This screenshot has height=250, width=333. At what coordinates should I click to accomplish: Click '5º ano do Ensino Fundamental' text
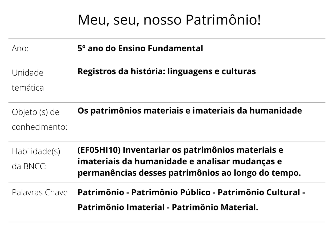(x=140, y=48)
